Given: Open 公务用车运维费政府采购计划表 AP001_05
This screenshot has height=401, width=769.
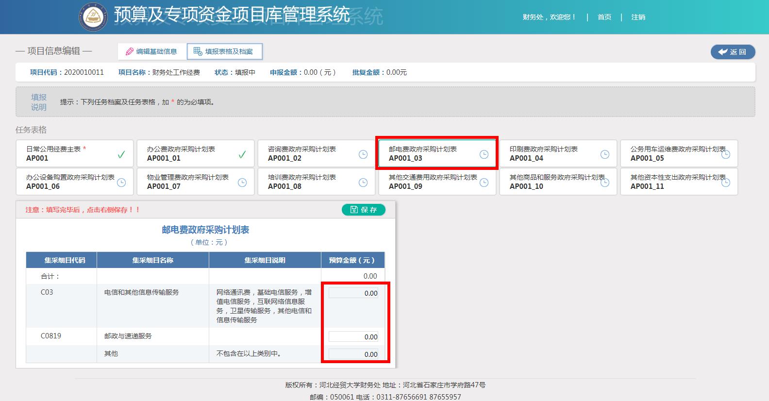Looking at the screenshot, I should click(679, 154).
